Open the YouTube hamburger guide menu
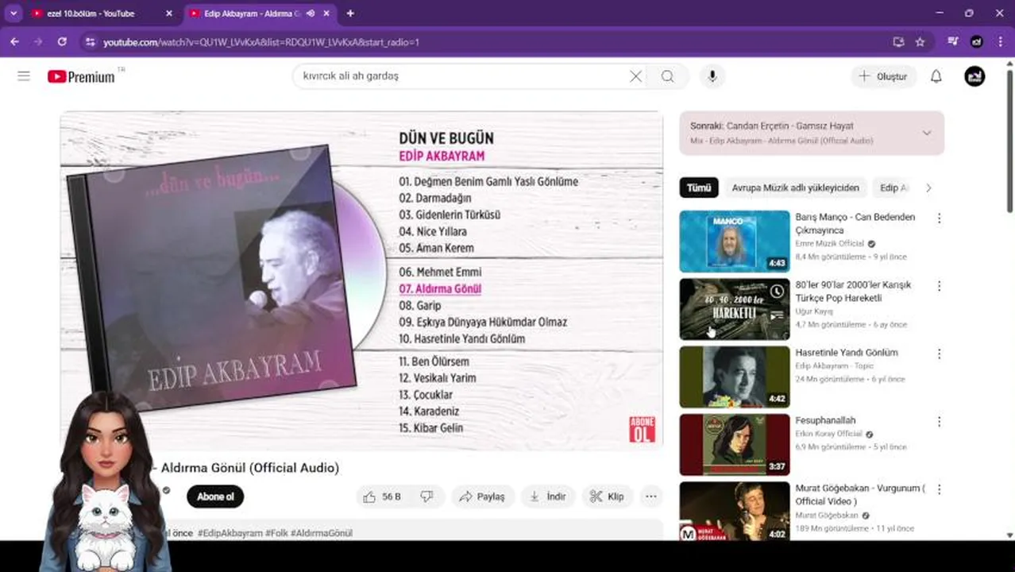 24,76
